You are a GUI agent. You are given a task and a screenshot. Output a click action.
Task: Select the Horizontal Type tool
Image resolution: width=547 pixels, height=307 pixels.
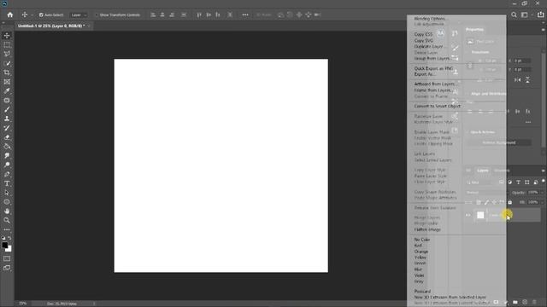7,183
